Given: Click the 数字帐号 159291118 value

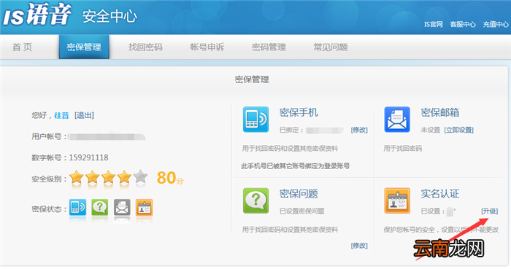Looking at the screenshot, I should [88, 157].
